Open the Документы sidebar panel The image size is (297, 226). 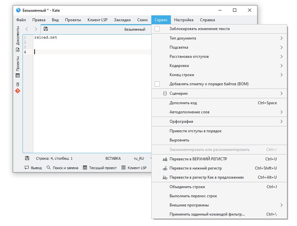coord(18,39)
